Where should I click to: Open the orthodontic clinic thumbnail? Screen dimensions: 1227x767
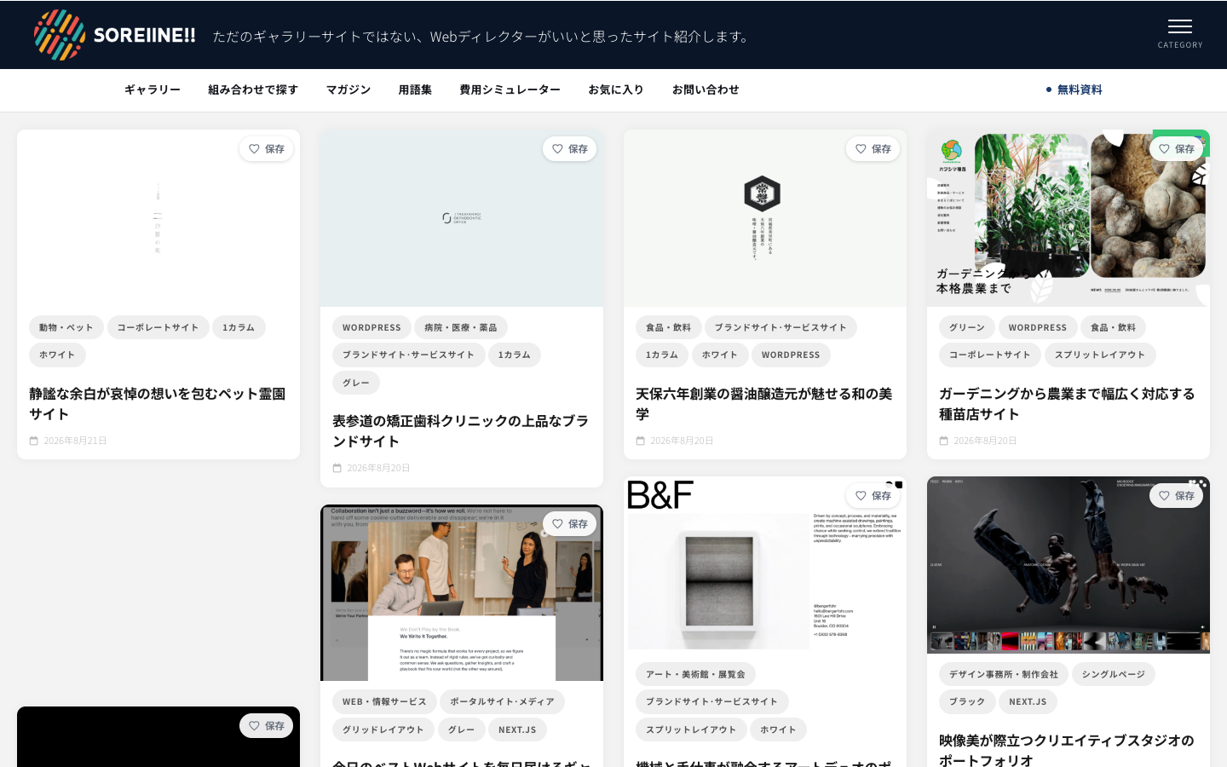click(x=462, y=218)
